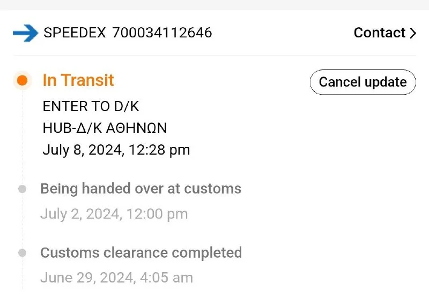Screen dimensions: 429x294
Task: Click the orange In Transit status dot
Action: (x=22, y=81)
